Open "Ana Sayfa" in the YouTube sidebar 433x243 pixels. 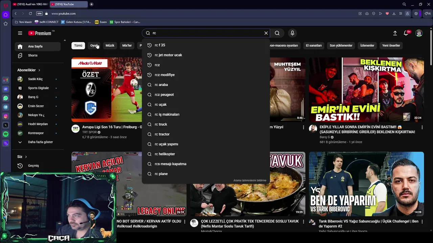tap(38, 47)
